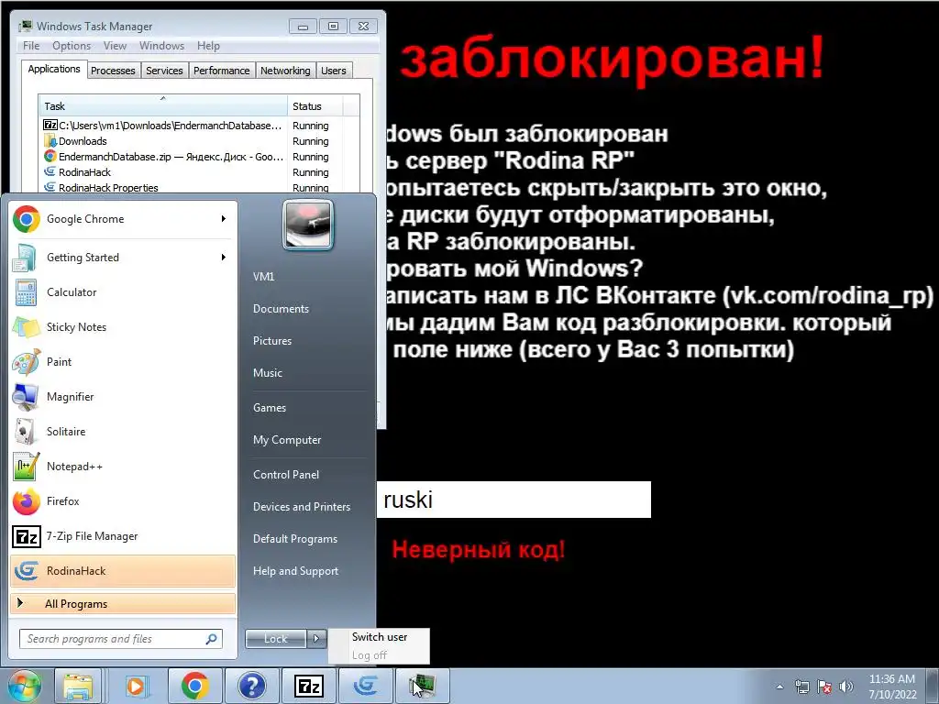Click the search magnifier icon in Start menu
939x704 pixels.
[x=212, y=639]
